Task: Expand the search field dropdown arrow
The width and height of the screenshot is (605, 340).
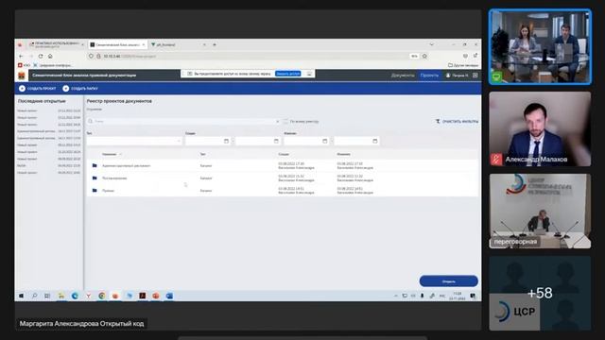Action: pos(277,122)
